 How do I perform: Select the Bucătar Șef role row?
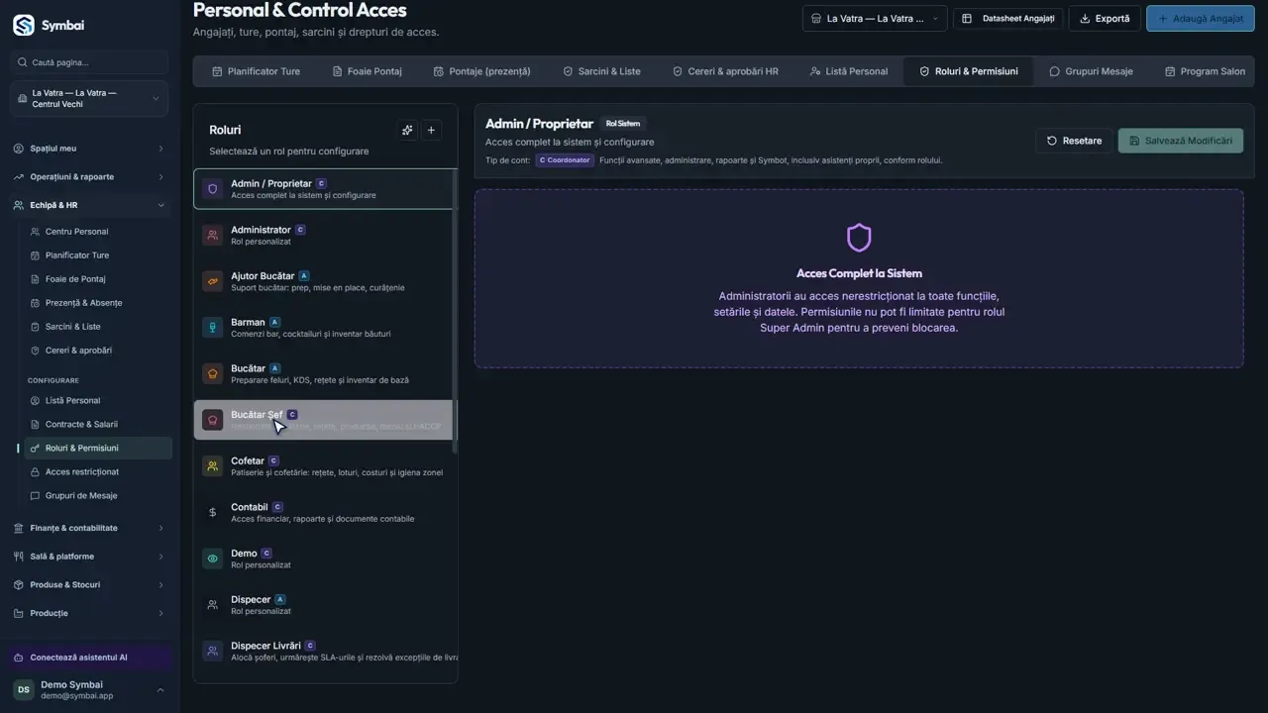324,420
